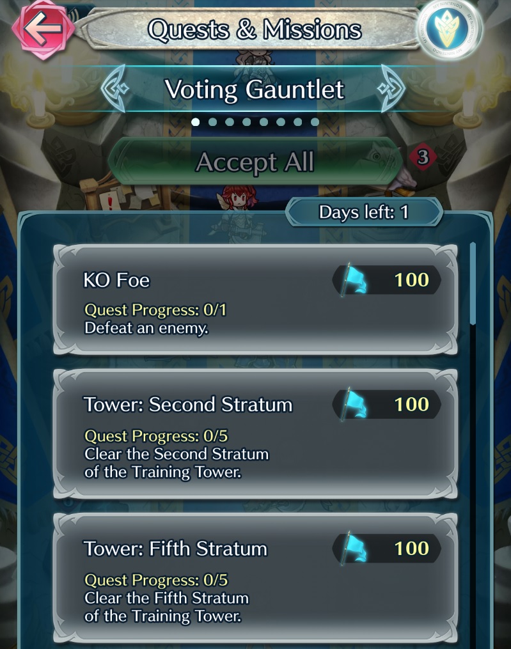The height and width of the screenshot is (649, 511).
Task: Open the My Nintendo medal icon
Action: (449, 29)
